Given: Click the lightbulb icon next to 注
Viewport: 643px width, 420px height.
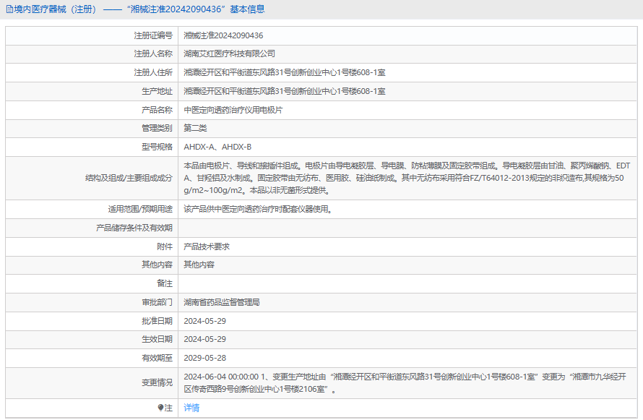Looking at the screenshot, I should pos(160,408).
